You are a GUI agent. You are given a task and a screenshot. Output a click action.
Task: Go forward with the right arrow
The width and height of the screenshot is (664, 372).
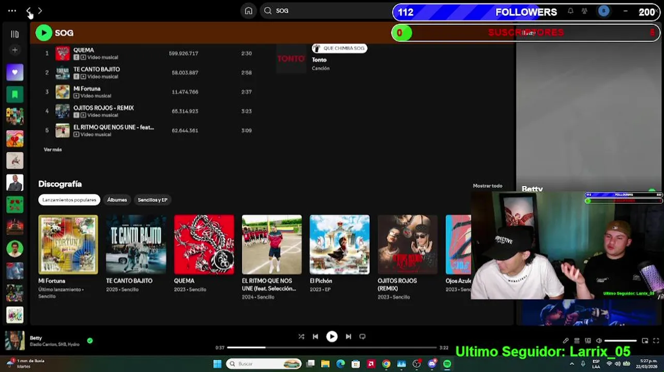40,11
